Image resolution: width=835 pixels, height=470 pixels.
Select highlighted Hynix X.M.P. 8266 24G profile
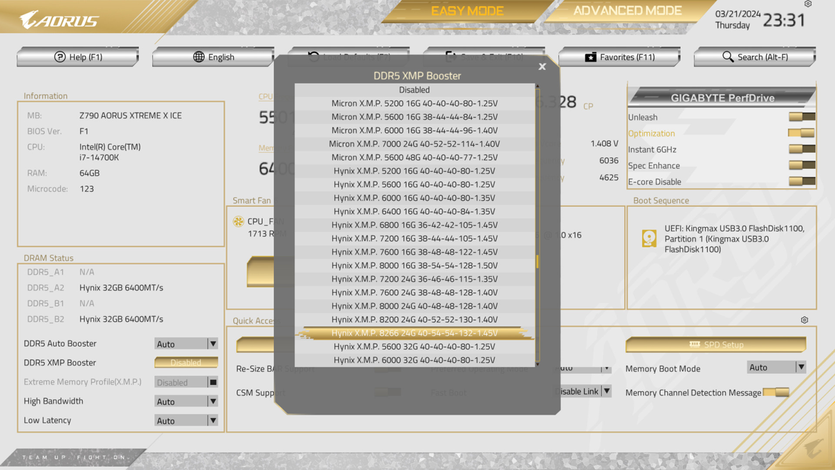tap(414, 333)
